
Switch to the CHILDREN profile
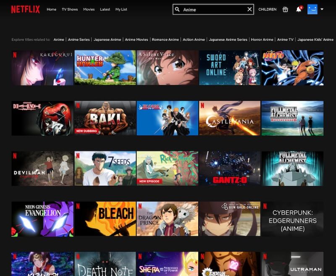pyautogui.click(x=268, y=9)
